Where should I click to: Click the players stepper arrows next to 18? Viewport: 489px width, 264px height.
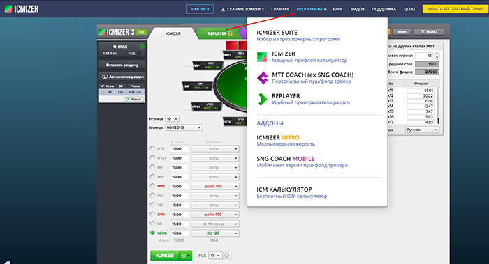click(x=437, y=56)
